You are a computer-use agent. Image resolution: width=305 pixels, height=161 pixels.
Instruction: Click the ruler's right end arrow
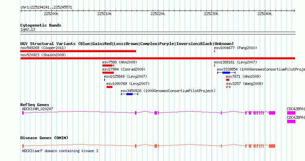click(294, 11)
